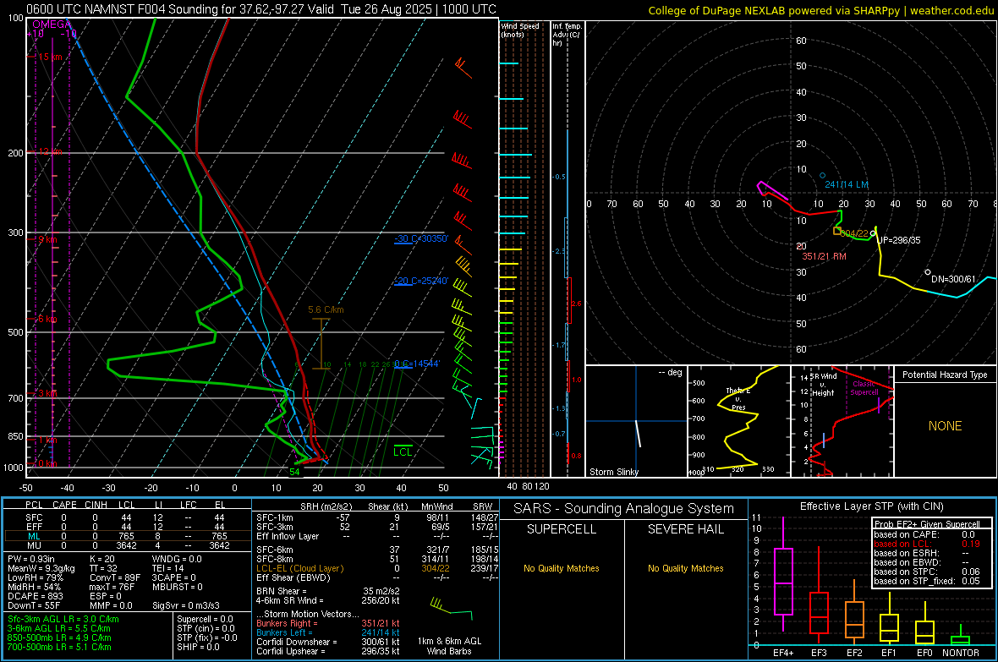This screenshot has width=998, height=662.
Task: Click the Eff Shear (EBWD) row label
Action: point(293,578)
